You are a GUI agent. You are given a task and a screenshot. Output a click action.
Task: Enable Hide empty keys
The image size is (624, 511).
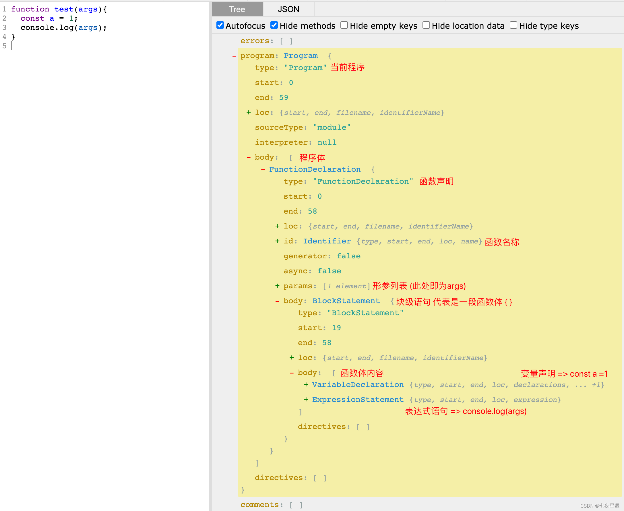(x=344, y=25)
